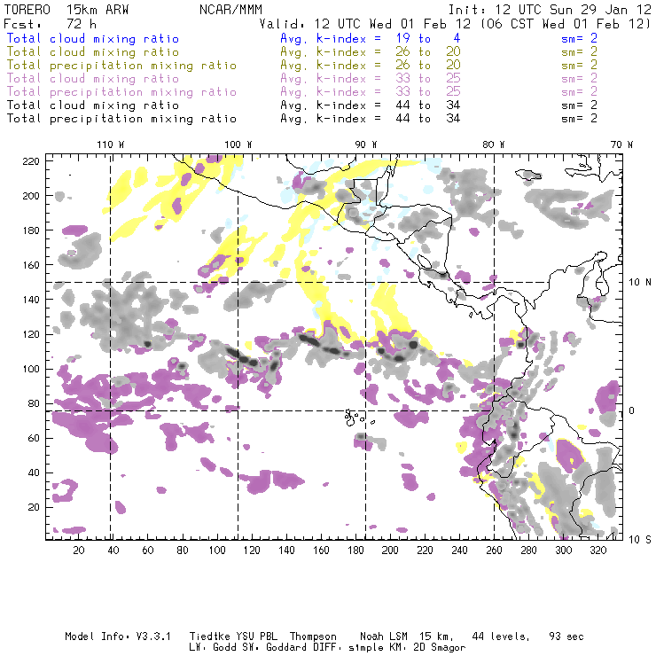Select the "100 W" longitude label
Viewport: 656px width, 656px height.
point(238,144)
